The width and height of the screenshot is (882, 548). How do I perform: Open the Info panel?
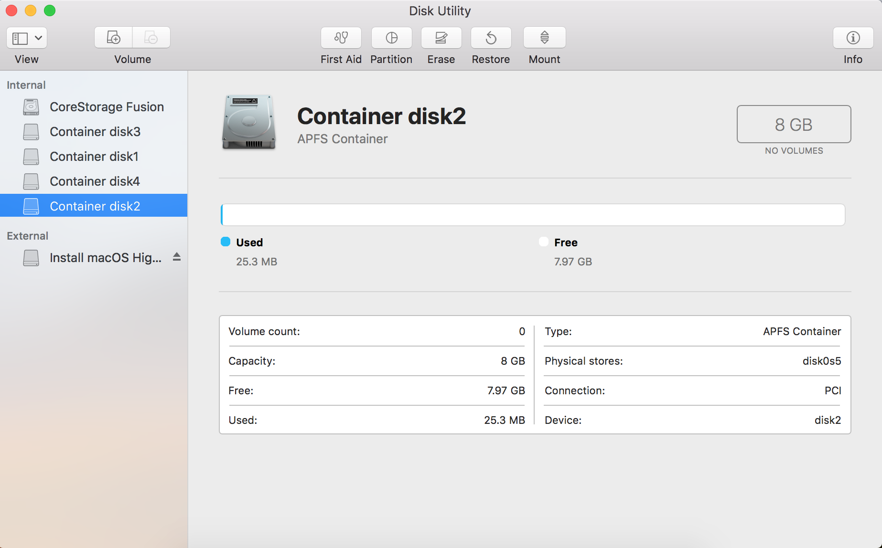coord(852,38)
